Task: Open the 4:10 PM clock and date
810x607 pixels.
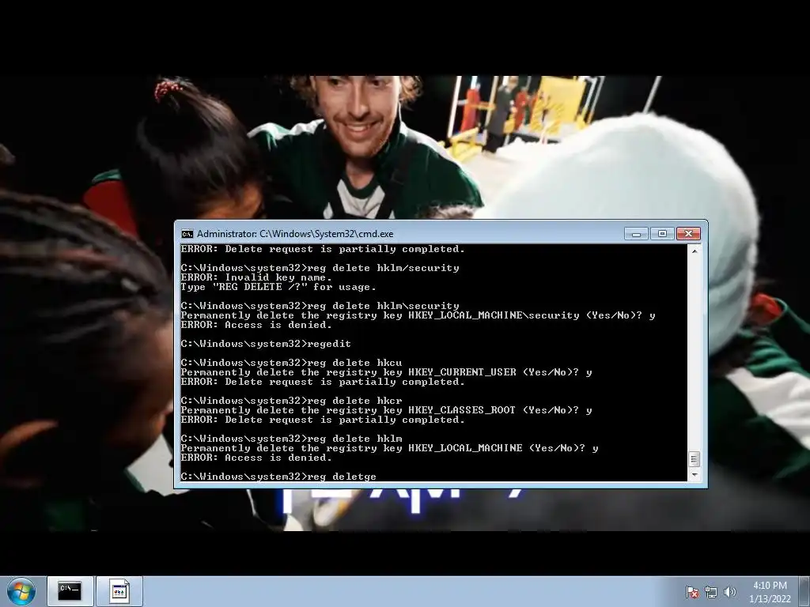Action: tap(770, 592)
